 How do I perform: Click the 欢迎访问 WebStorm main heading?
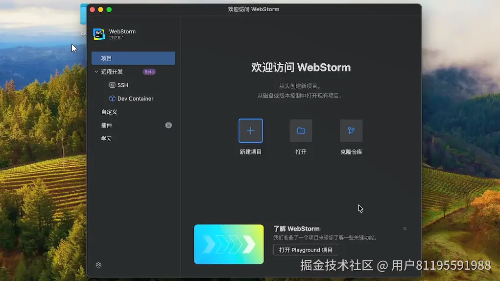pos(301,67)
